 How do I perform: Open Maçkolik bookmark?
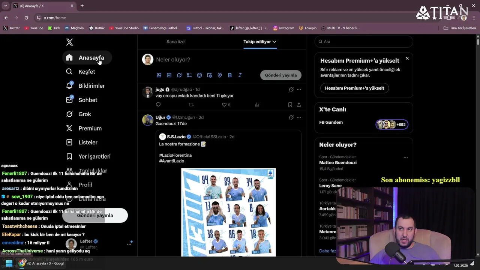click(x=75, y=28)
